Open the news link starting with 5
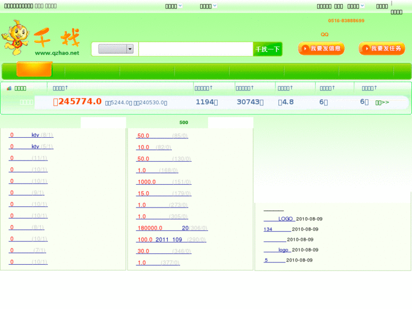 [x=274, y=260]
